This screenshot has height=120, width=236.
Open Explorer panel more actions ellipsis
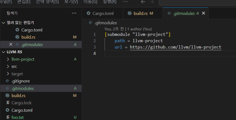[x=74, y=13]
